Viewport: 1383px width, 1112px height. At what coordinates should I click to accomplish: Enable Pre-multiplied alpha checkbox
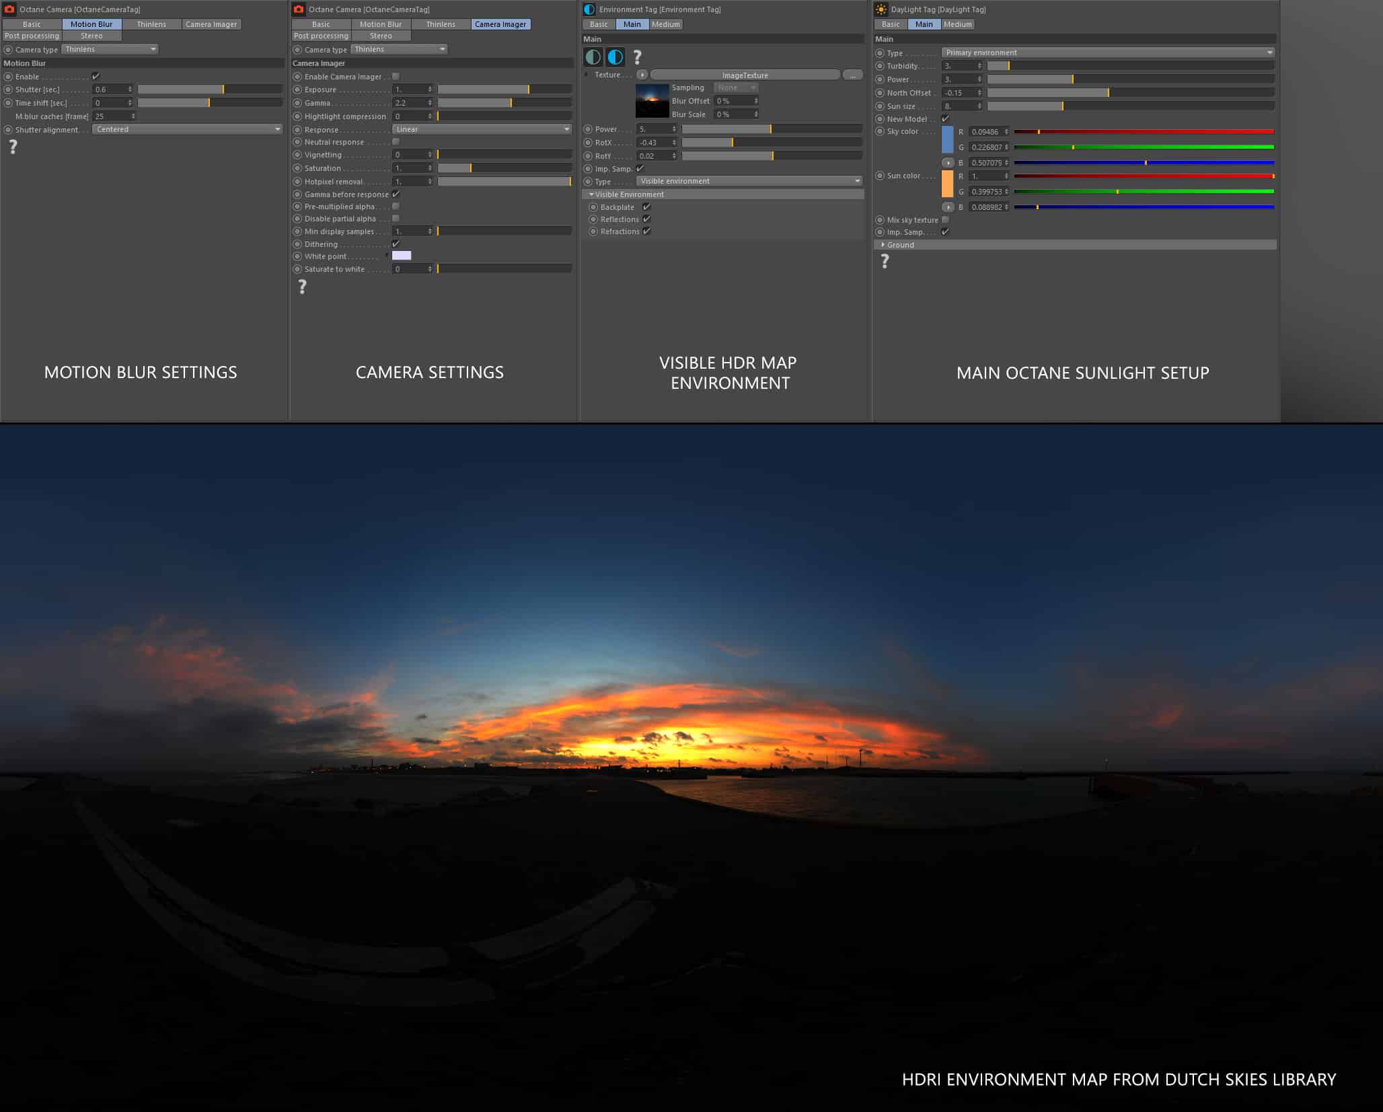(x=396, y=207)
